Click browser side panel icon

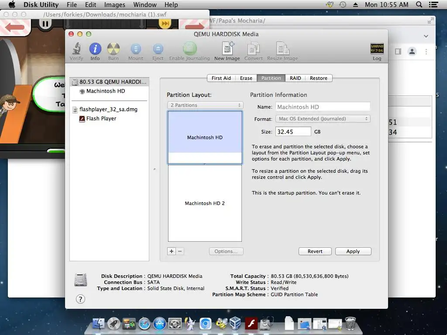tap(398, 51)
